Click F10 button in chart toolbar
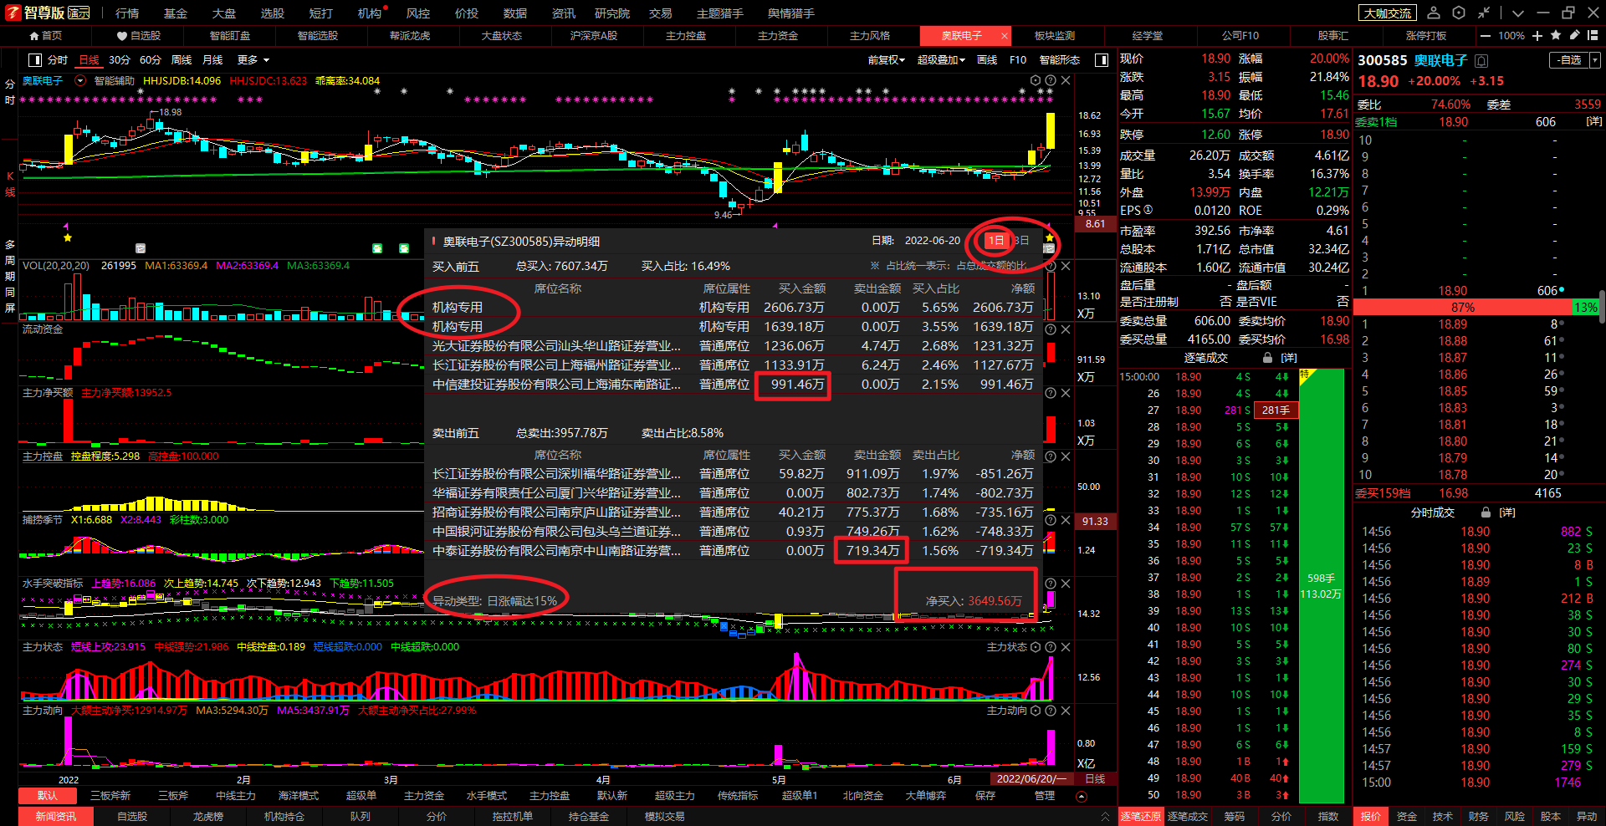 1018,60
